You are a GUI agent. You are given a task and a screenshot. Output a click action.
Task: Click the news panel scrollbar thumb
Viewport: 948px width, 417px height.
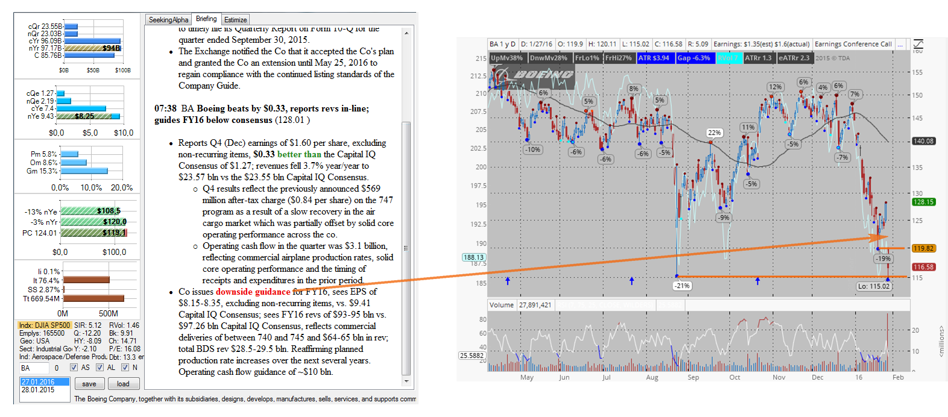pyautogui.click(x=406, y=248)
